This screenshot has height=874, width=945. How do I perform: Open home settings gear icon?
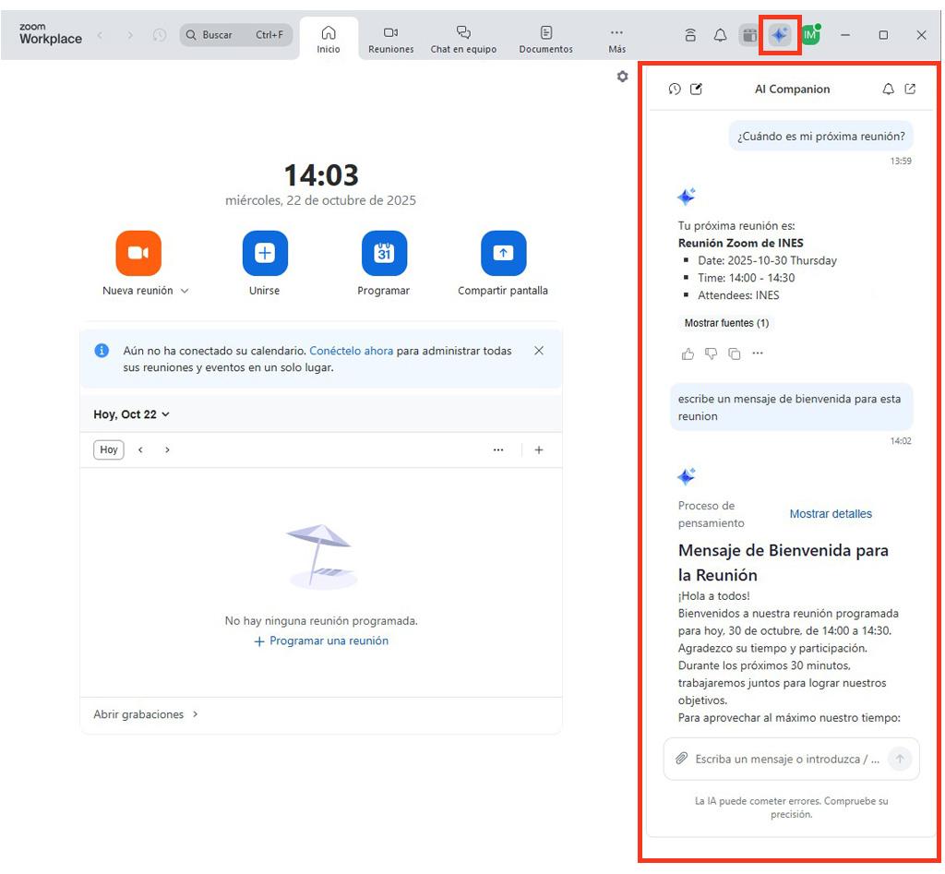coord(623,77)
